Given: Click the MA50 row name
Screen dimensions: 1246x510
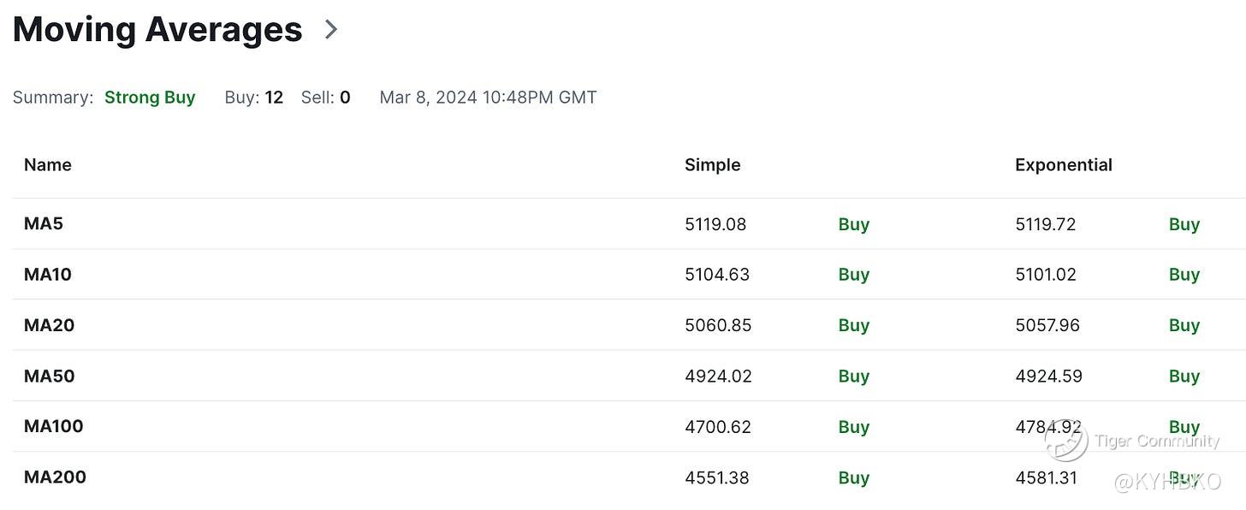Looking at the screenshot, I should [50, 376].
